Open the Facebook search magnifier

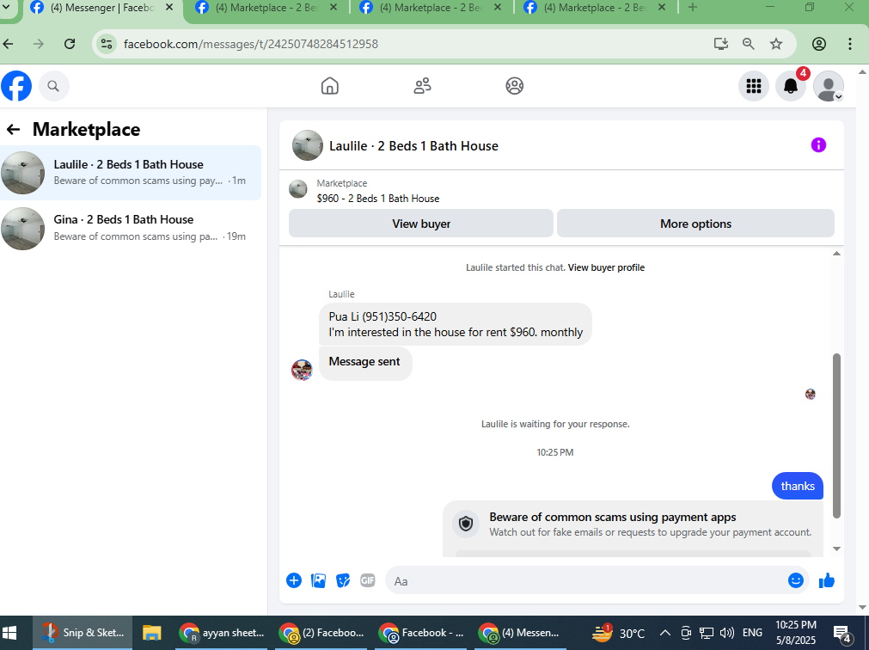coord(53,86)
